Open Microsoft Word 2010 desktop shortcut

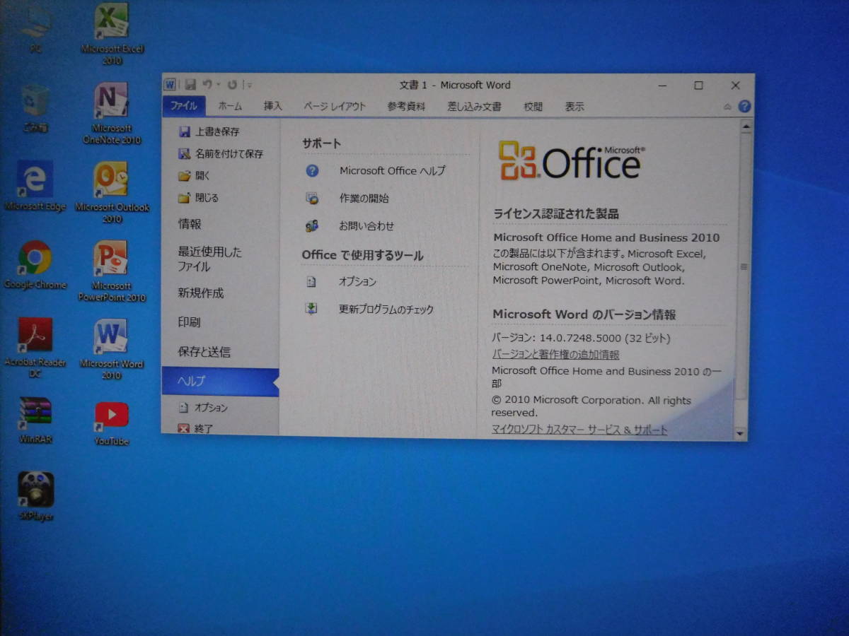[x=112, y=349]
